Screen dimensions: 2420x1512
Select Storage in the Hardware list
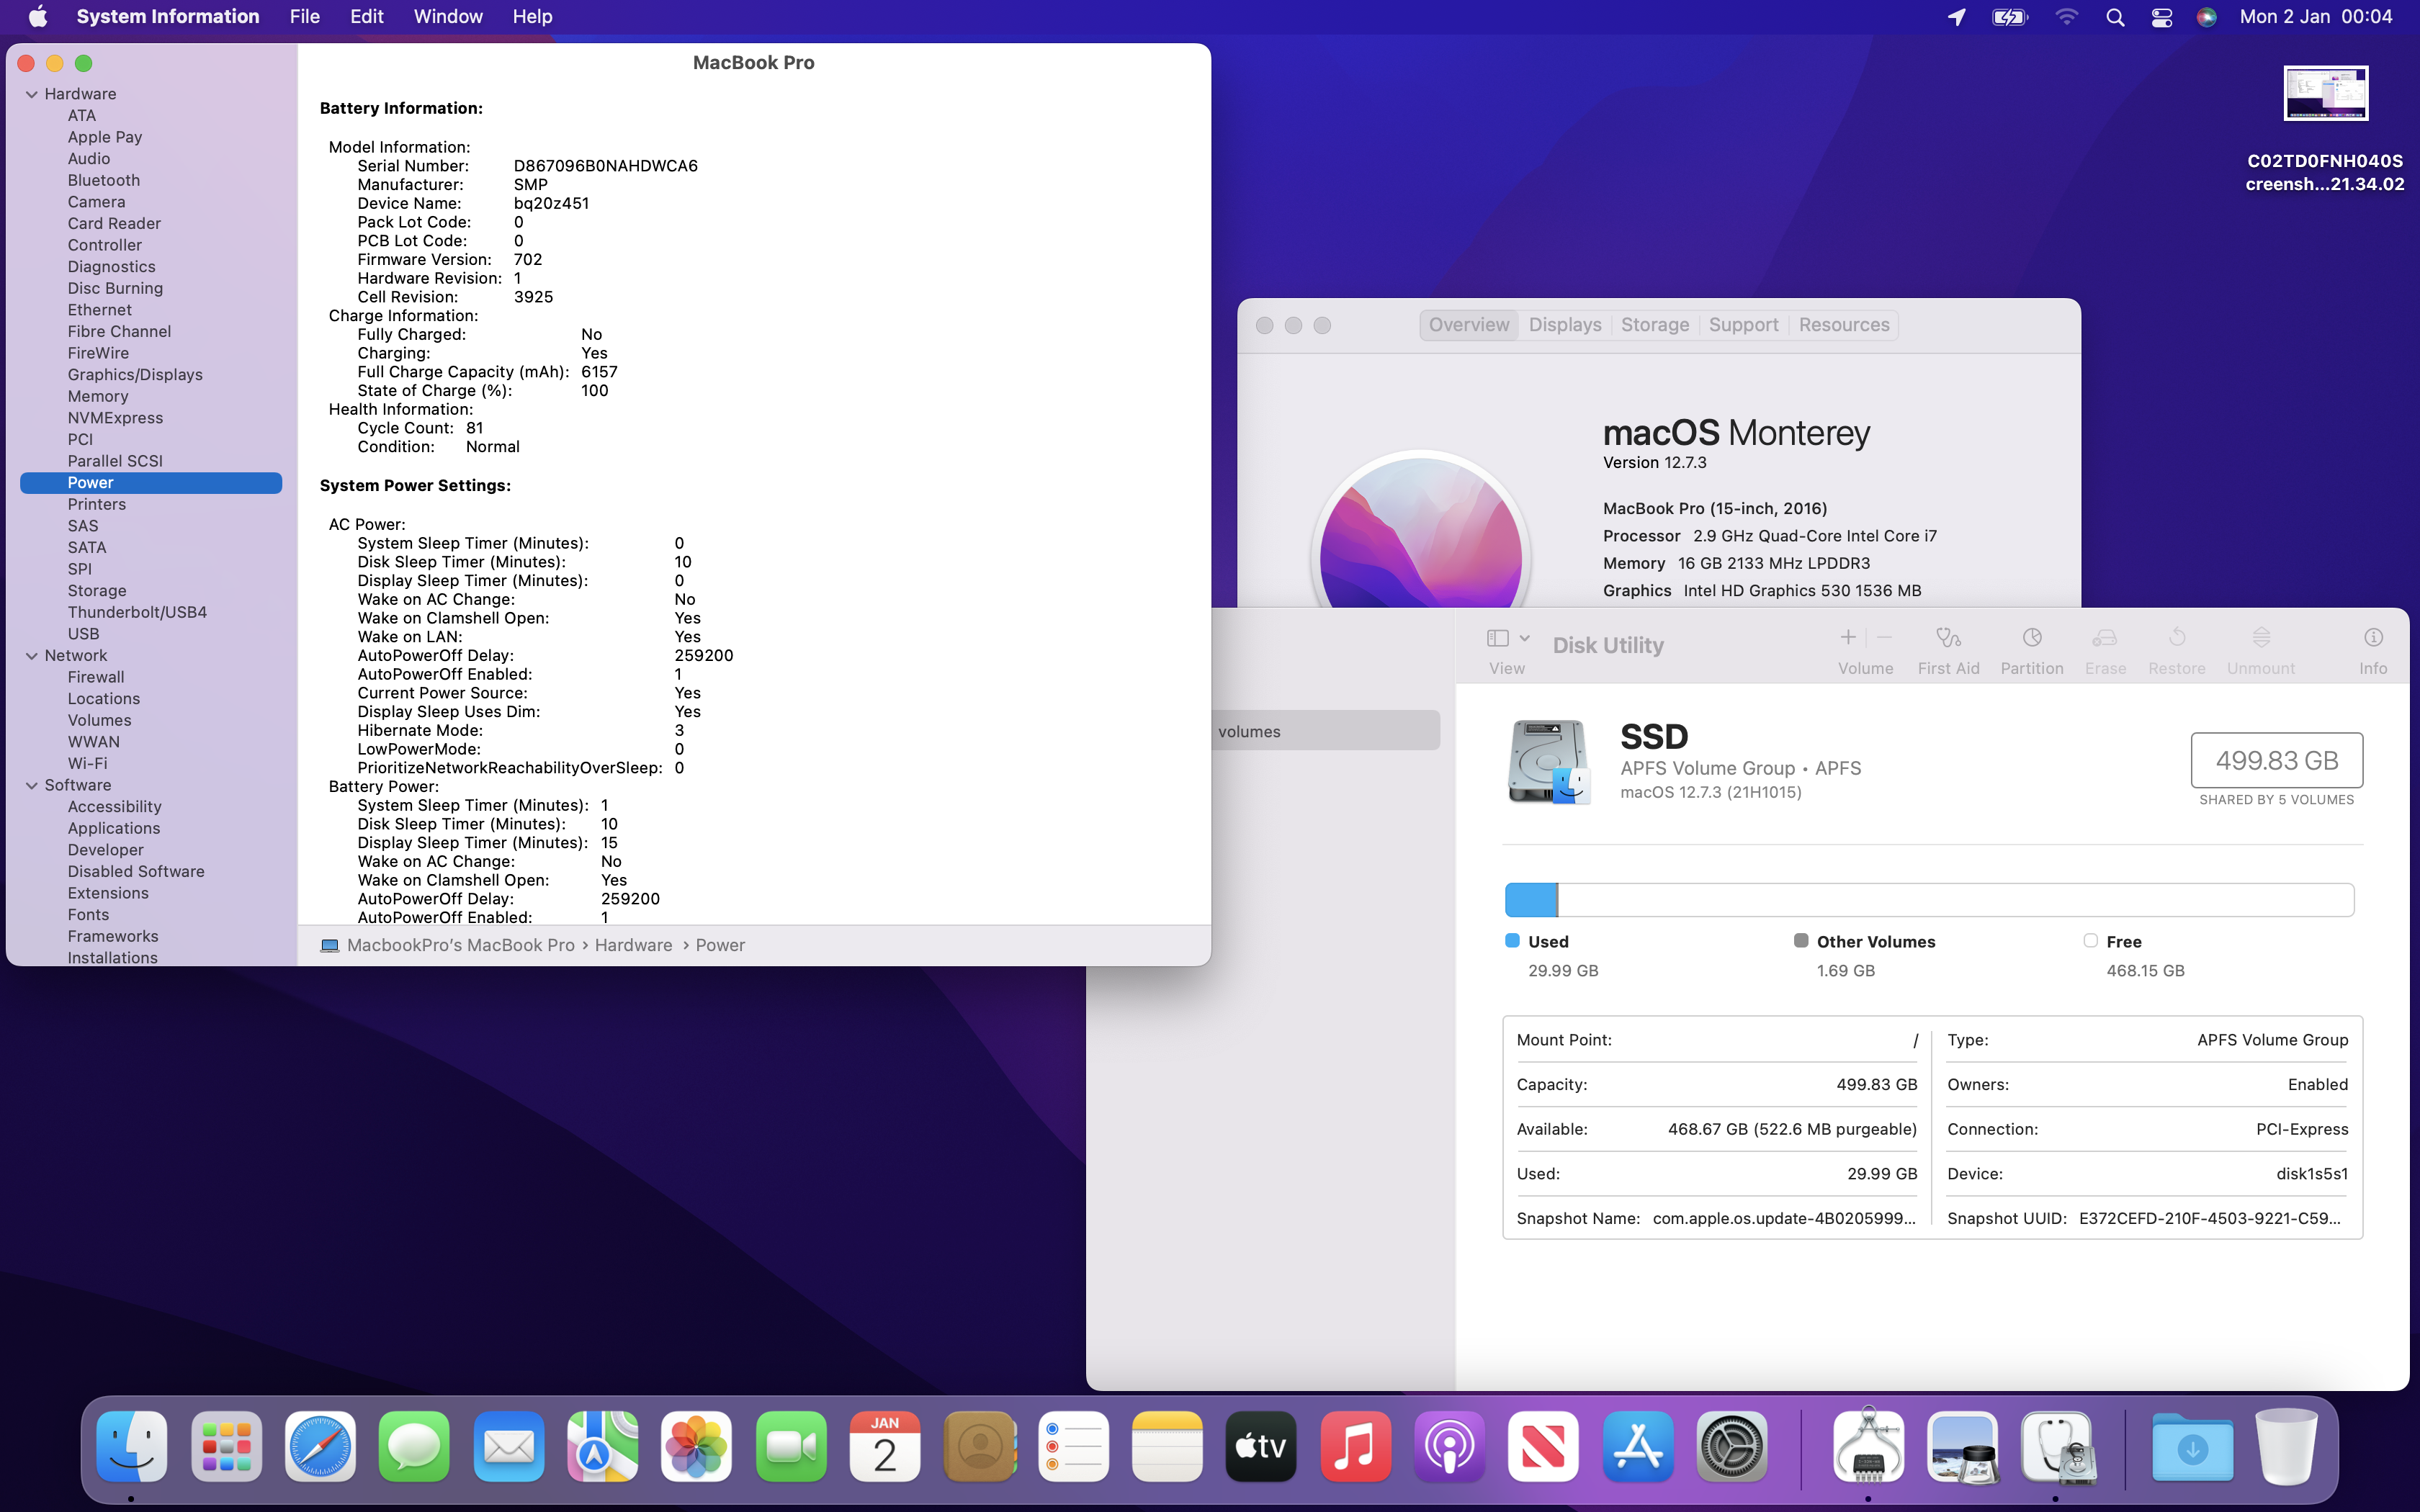click(97, 591)
